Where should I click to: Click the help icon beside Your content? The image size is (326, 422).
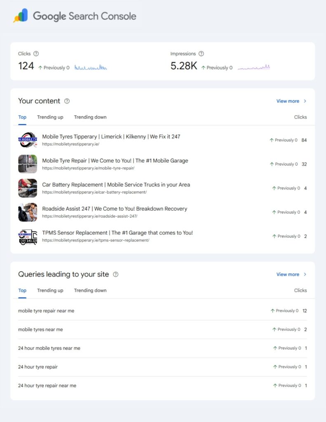coord(67,101)
